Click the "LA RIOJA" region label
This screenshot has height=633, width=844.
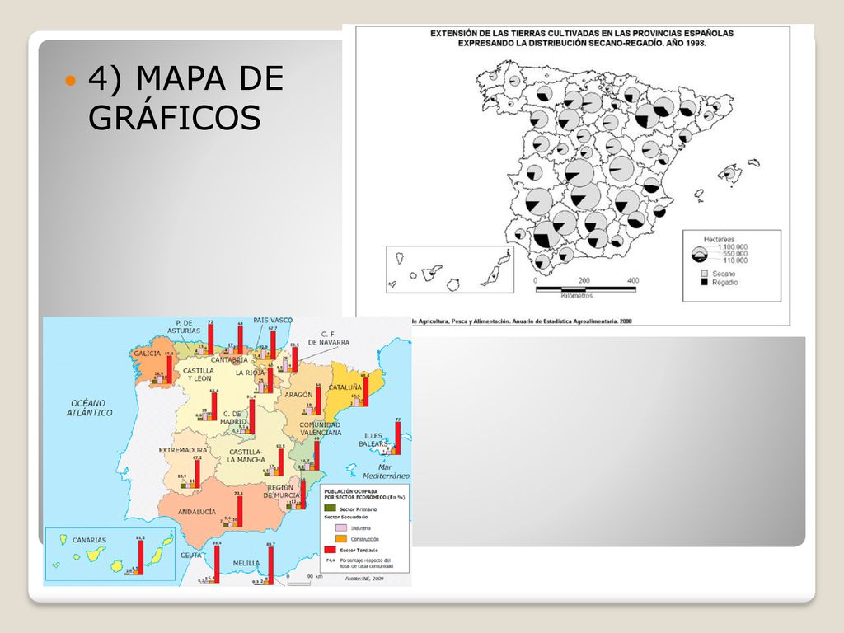[x=251, y=373]
